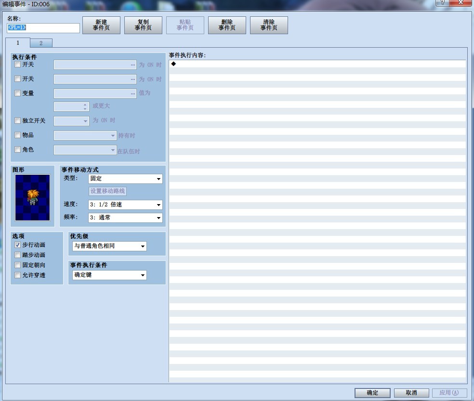Enable the 物品 condition checkbox

point(17,135)
